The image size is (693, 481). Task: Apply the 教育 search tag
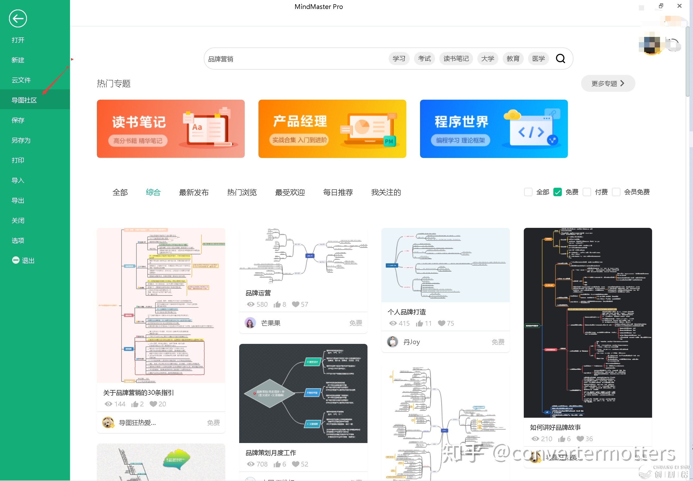click(x=513, y=59)
